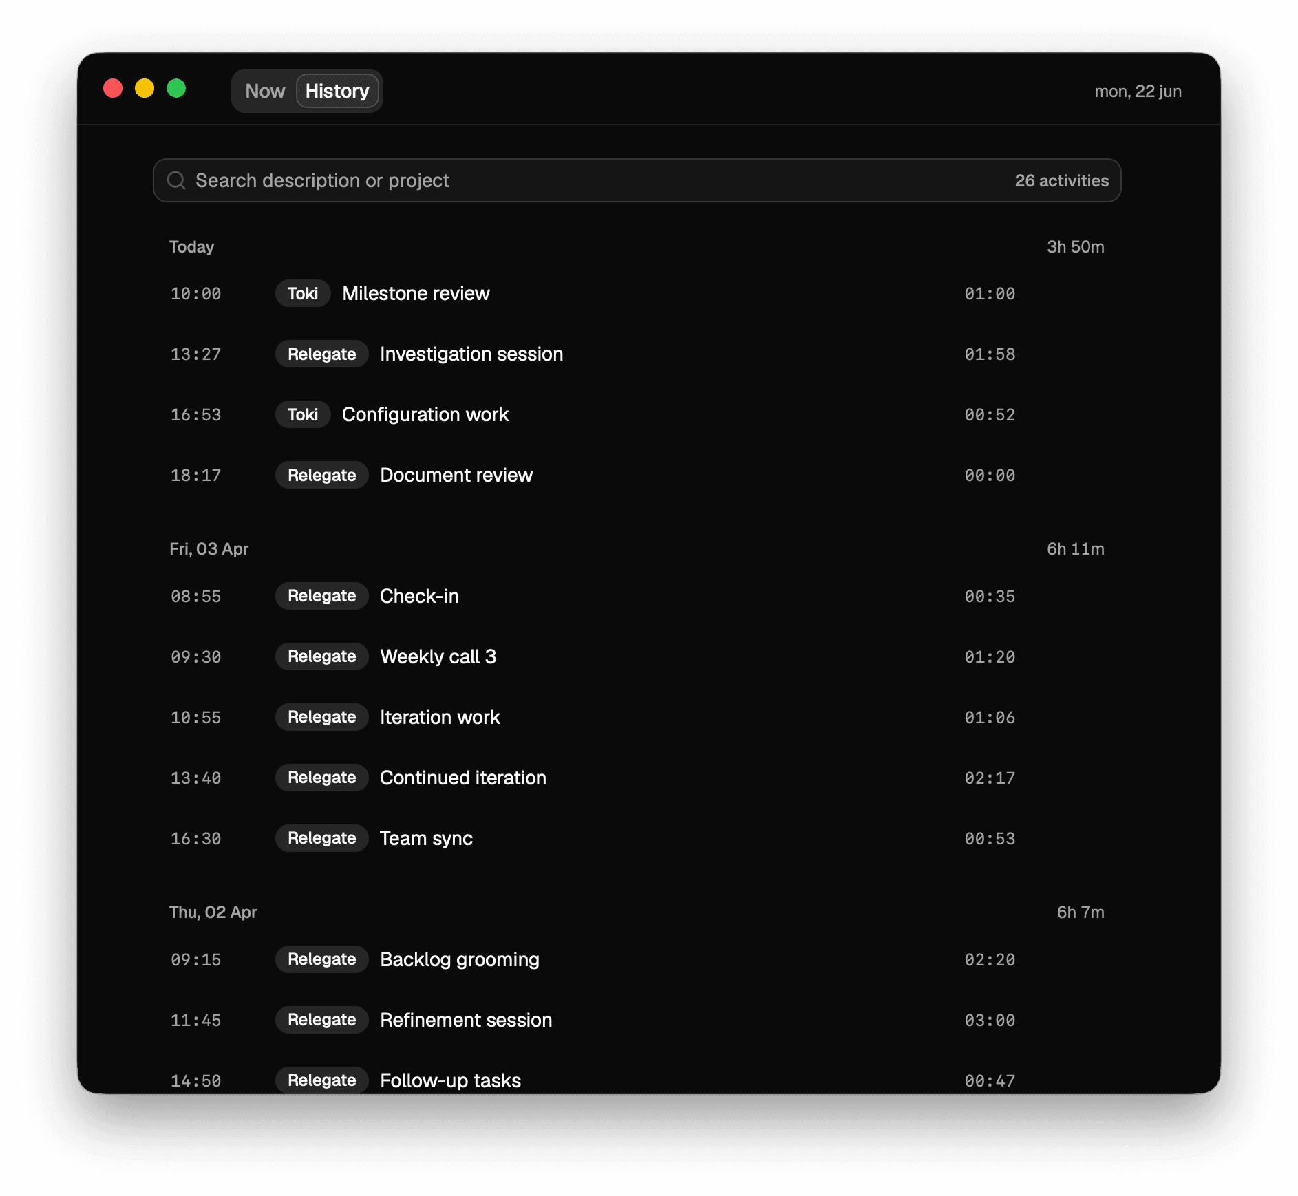
Task: Click the Relegate tag on Investigation session
Action: 321,354
